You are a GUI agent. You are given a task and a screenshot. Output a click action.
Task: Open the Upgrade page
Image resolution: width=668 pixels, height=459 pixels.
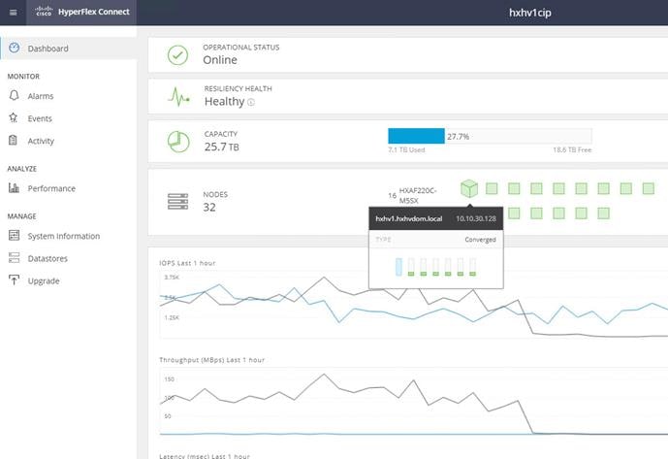(x=44, y=281)
